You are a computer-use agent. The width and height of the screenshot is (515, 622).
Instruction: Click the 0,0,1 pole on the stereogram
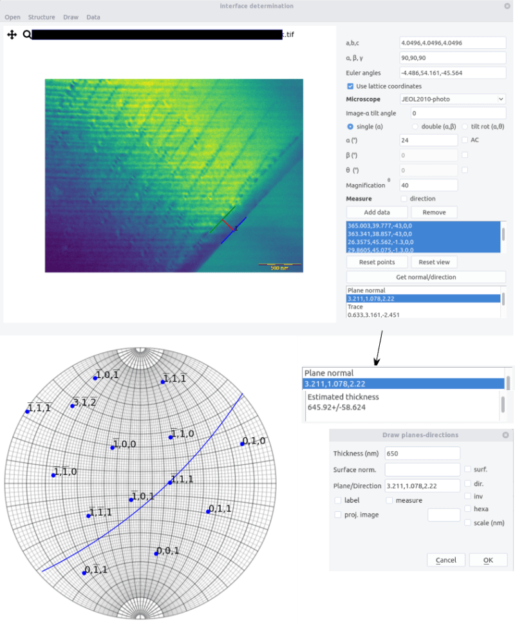click(156, 554)
